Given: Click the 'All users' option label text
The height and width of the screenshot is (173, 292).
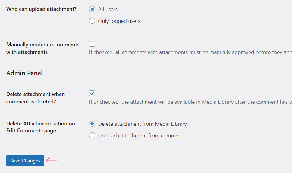Looking at the screenshot, I should click(108, 9).
